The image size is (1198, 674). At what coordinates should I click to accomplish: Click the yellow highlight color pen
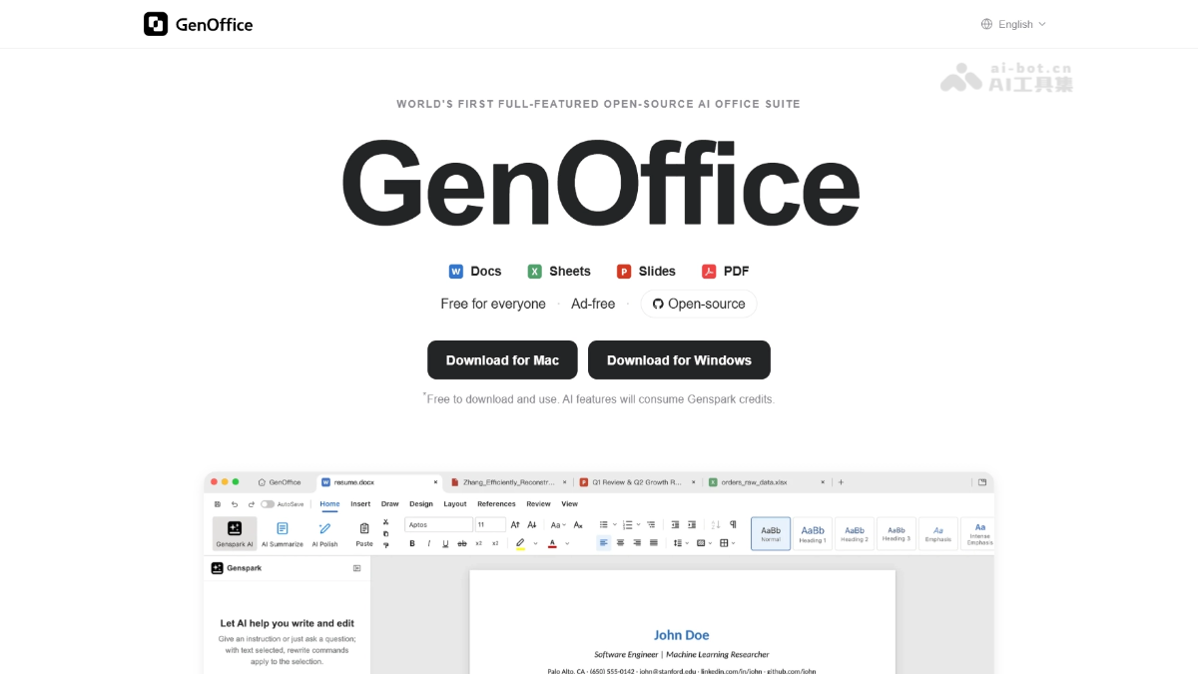pos(520,544)
